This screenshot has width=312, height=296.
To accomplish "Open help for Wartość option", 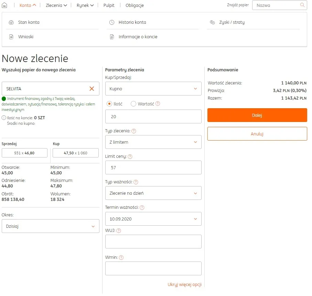I will tap(158, 104).
